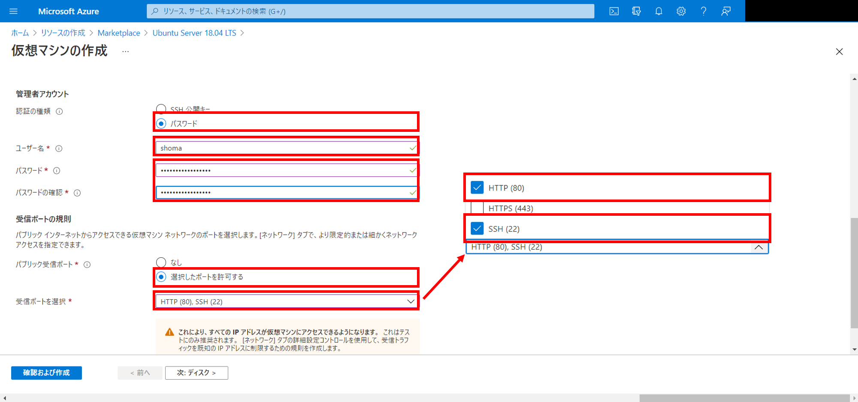Screen dimensions: 858x402
Task: Focus the ユーザー名 field containing shoma
Action: (286, 148)
